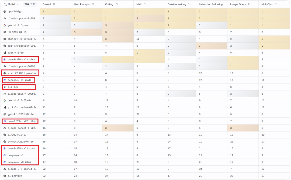
Task: Sort the Longer Query column arrows
Action: point(249,4)
